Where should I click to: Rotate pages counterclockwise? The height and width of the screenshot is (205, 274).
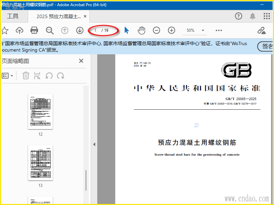click(49, 76)
